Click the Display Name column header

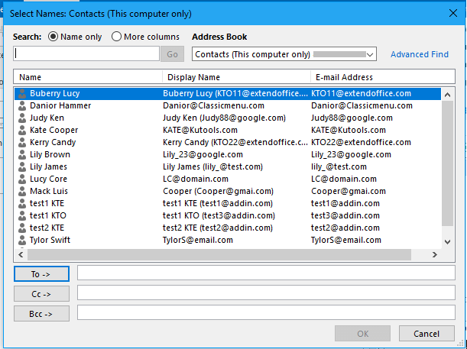click(236, 77)
